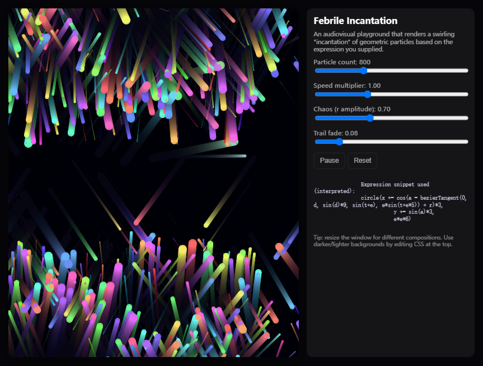Set Chaos slider to maximum at far right end
The image size is (483, 366).
pyautogui.click(x=467, y=118)
